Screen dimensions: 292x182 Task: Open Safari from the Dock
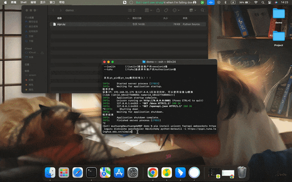click(77, 173)
